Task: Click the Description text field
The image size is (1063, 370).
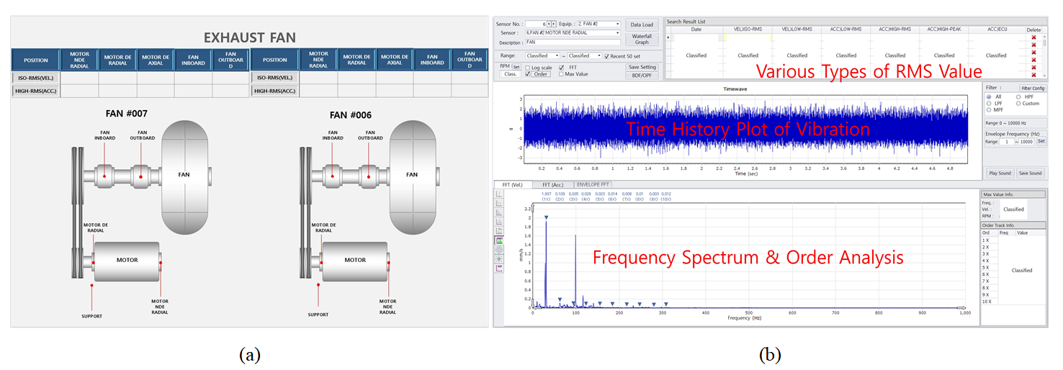Action: point(573,42)
